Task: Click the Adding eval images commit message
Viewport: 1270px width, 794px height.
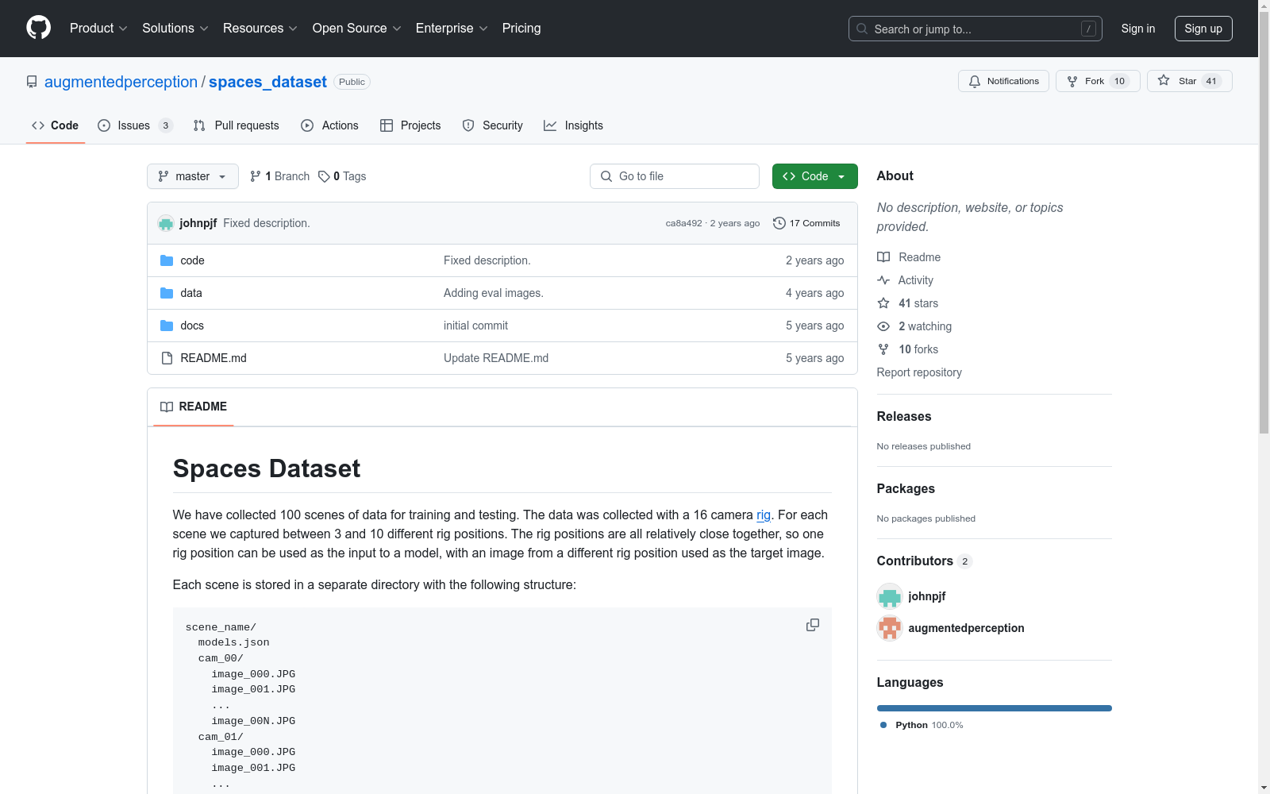Action: [x=494, y=293]
